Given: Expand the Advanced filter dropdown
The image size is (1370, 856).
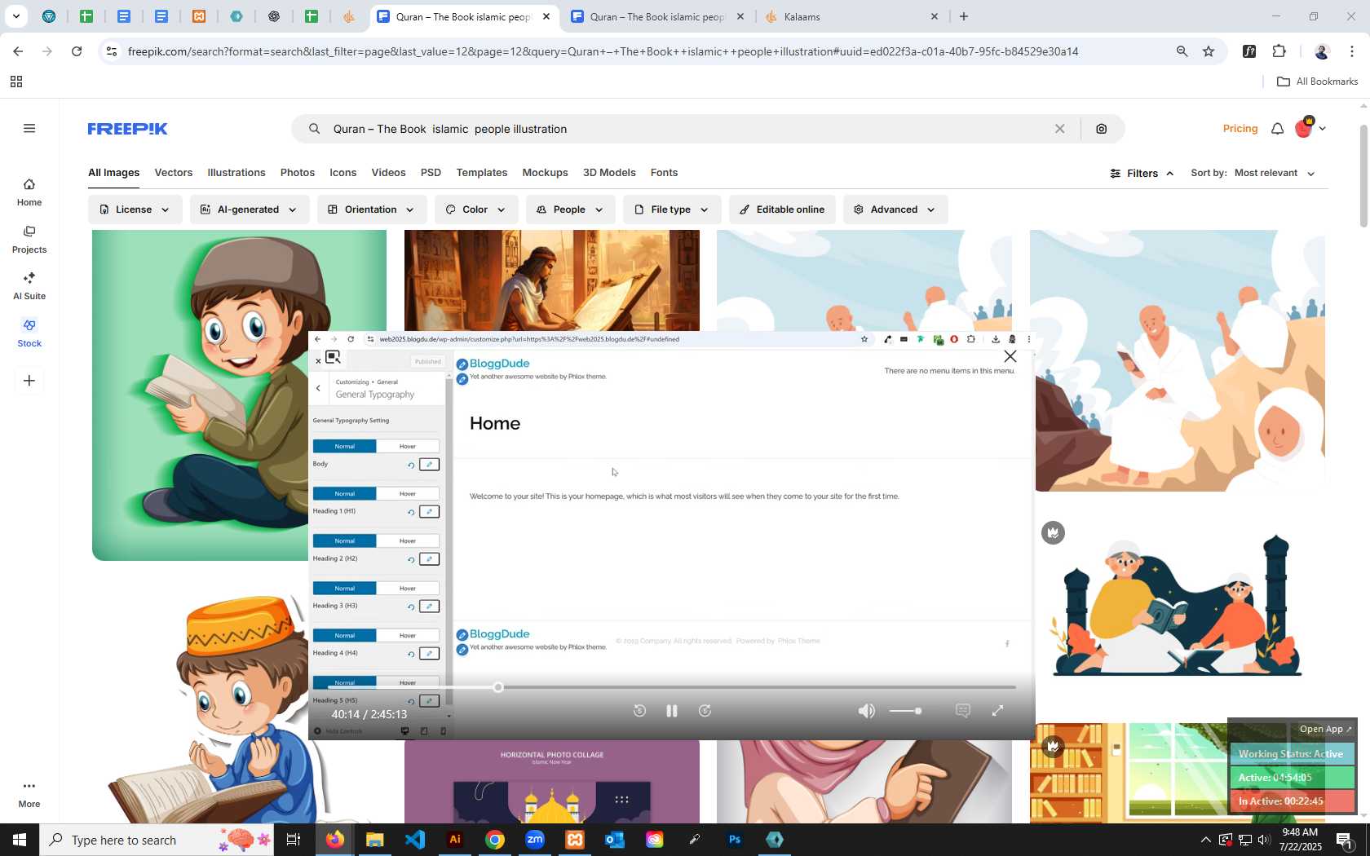Looking at the screenshot, I should click(x=895, y=210).
